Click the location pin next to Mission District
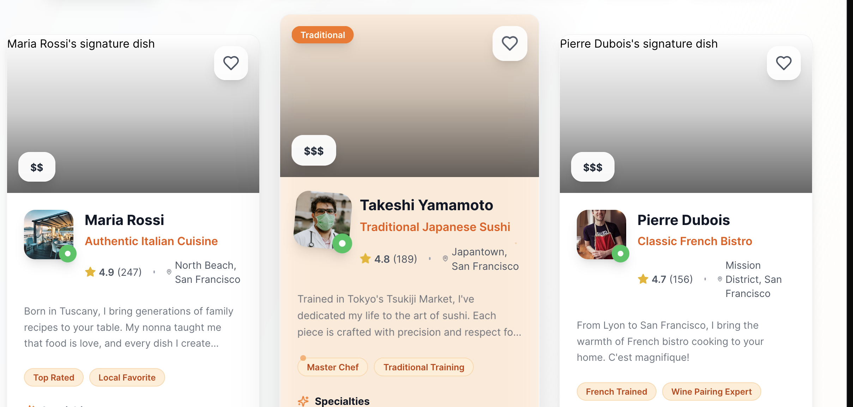The image size is (853, 407). [720, 279]
